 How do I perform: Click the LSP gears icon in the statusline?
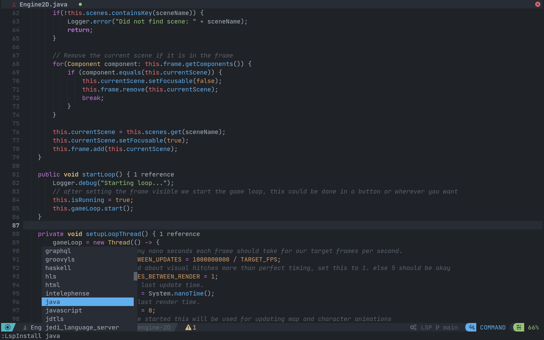click(413, 328)
